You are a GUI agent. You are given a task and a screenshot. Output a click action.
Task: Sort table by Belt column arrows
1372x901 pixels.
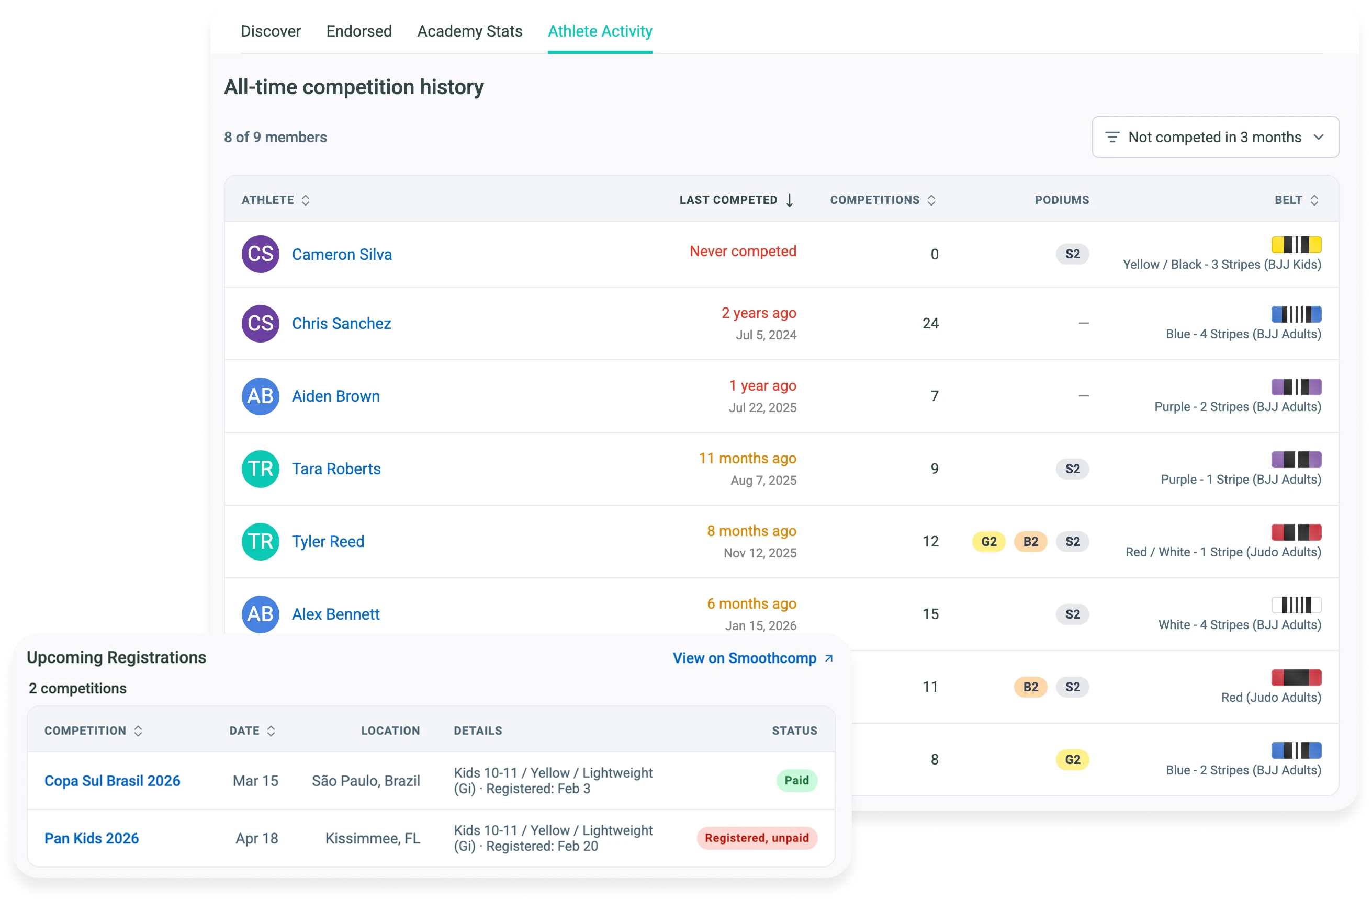coord(1314,200)
